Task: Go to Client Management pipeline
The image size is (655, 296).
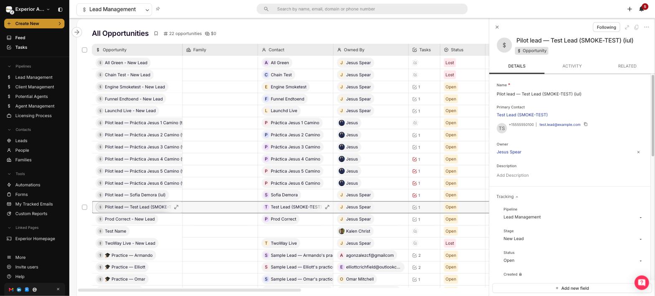Action: click(35, 87)
